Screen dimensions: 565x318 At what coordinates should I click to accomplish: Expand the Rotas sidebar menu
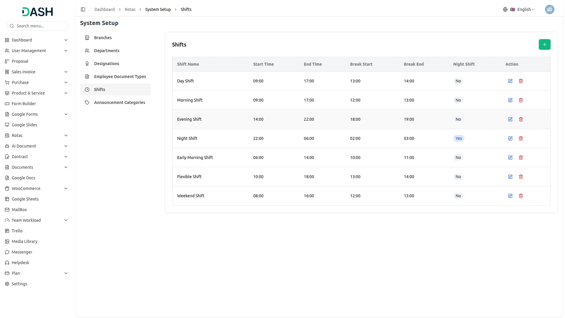point(36,135)
